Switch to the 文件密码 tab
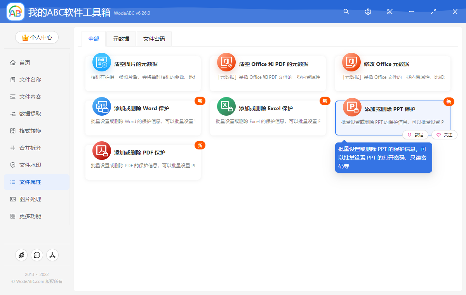Screen dimensions: 466x295 (x=154, y=39)
